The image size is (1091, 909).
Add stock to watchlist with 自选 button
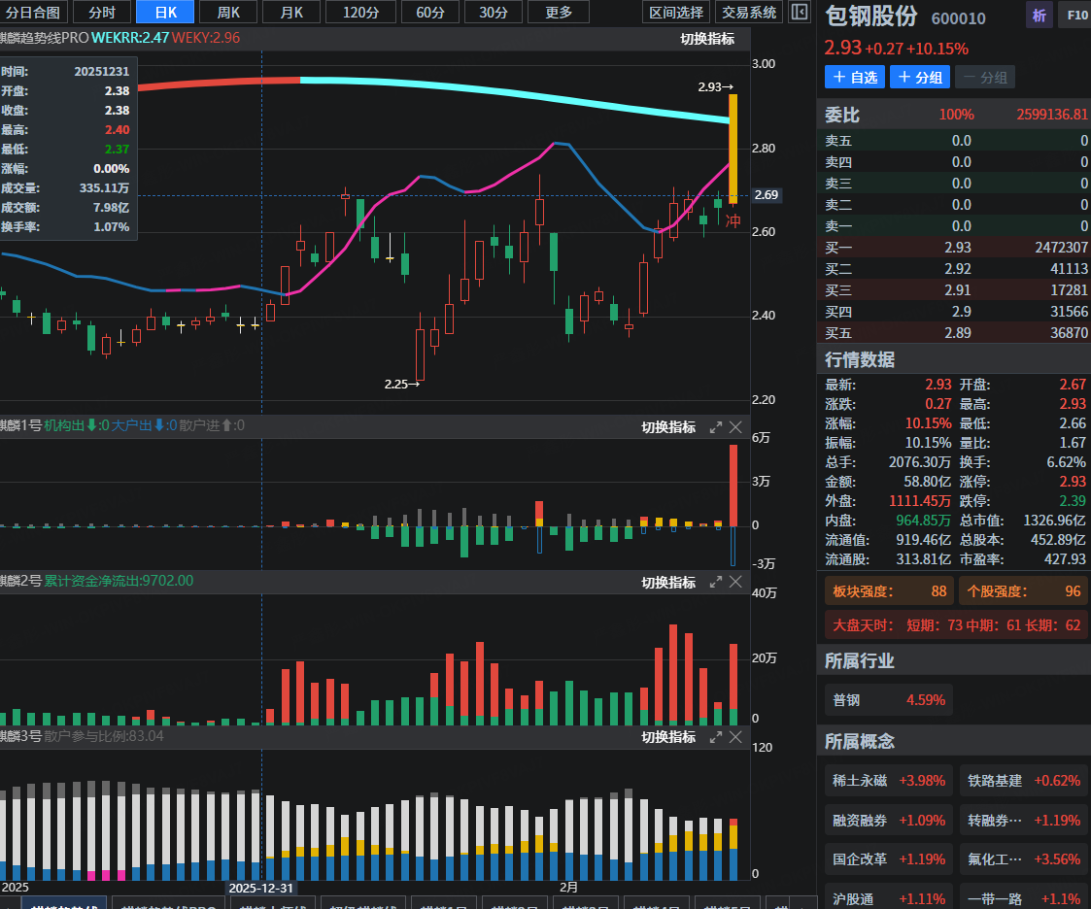(x=854, y=78)
